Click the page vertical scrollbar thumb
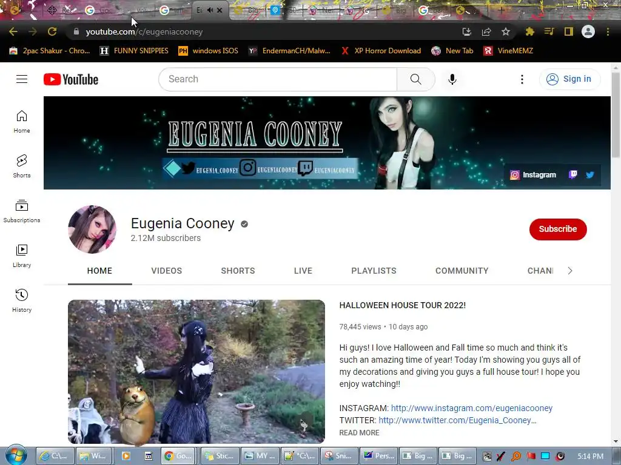 (616, 114)
